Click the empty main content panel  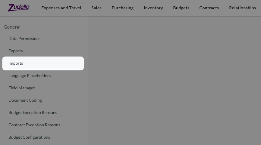tap(174, 81)
